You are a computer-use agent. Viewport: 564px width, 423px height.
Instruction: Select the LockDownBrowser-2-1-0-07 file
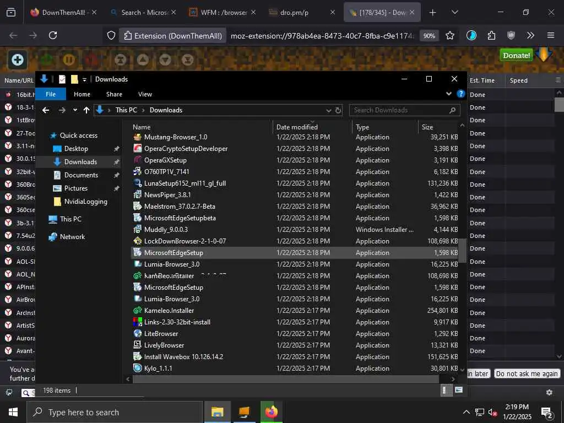coord(185,241)
